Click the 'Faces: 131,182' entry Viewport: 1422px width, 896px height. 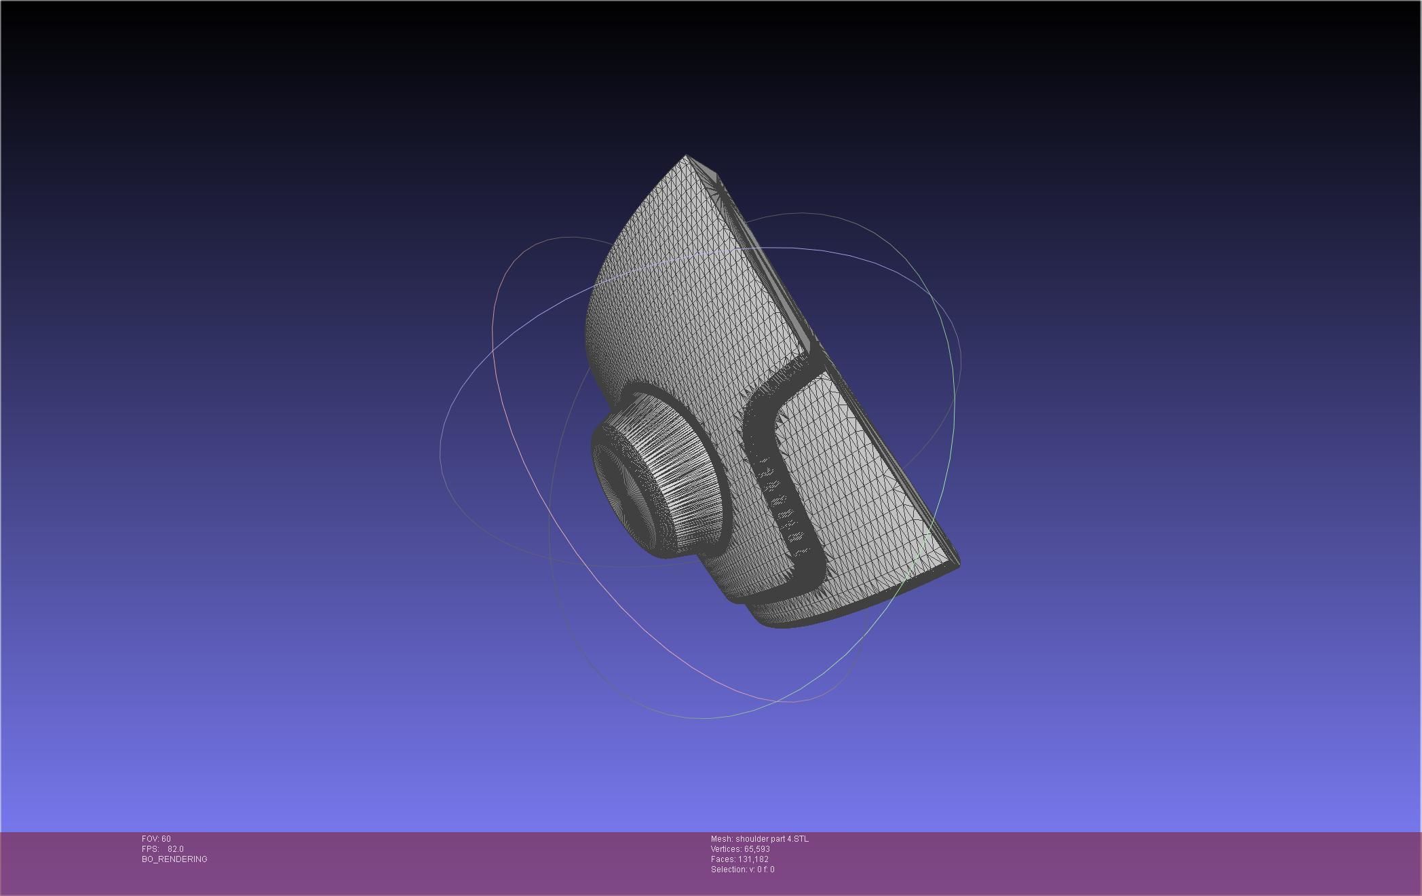739,859
